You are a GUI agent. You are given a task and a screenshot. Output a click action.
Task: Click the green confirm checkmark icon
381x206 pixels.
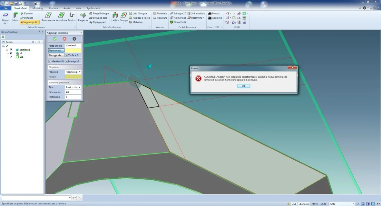click(54, 39)
